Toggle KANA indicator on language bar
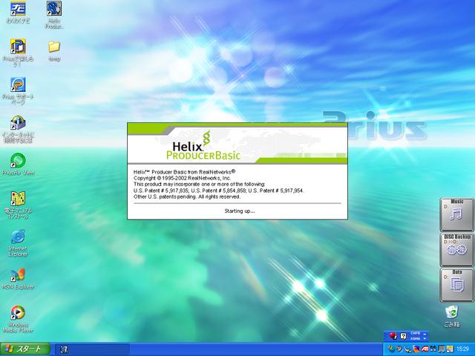The image size is (475, 356). tap(416, 338)
